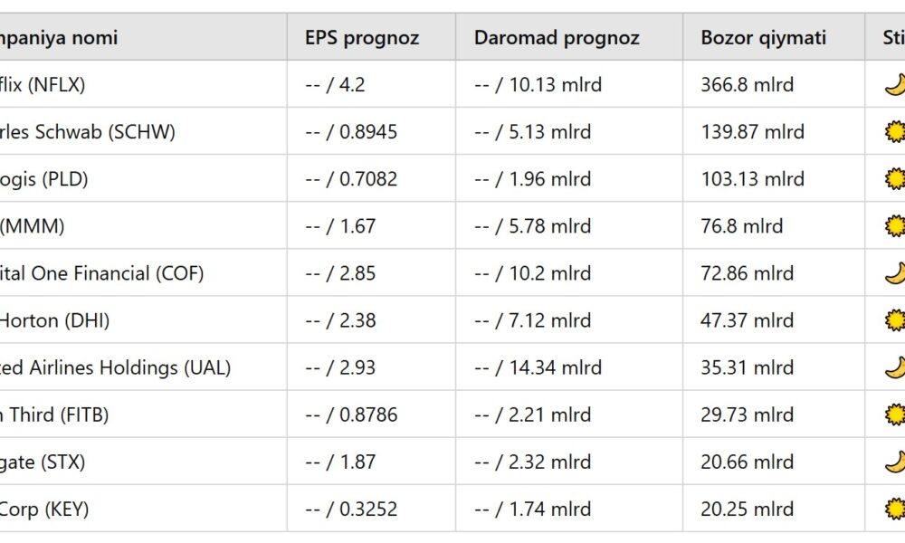Click the sun icon in the KEY row
Screen dimensions: 905x543
[894, 509]
